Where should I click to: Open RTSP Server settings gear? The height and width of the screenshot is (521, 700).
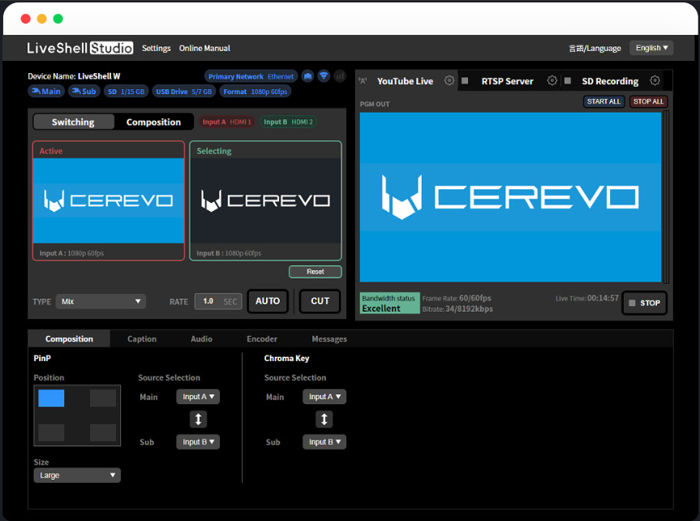pyautogui.click(x=552, y=80)
